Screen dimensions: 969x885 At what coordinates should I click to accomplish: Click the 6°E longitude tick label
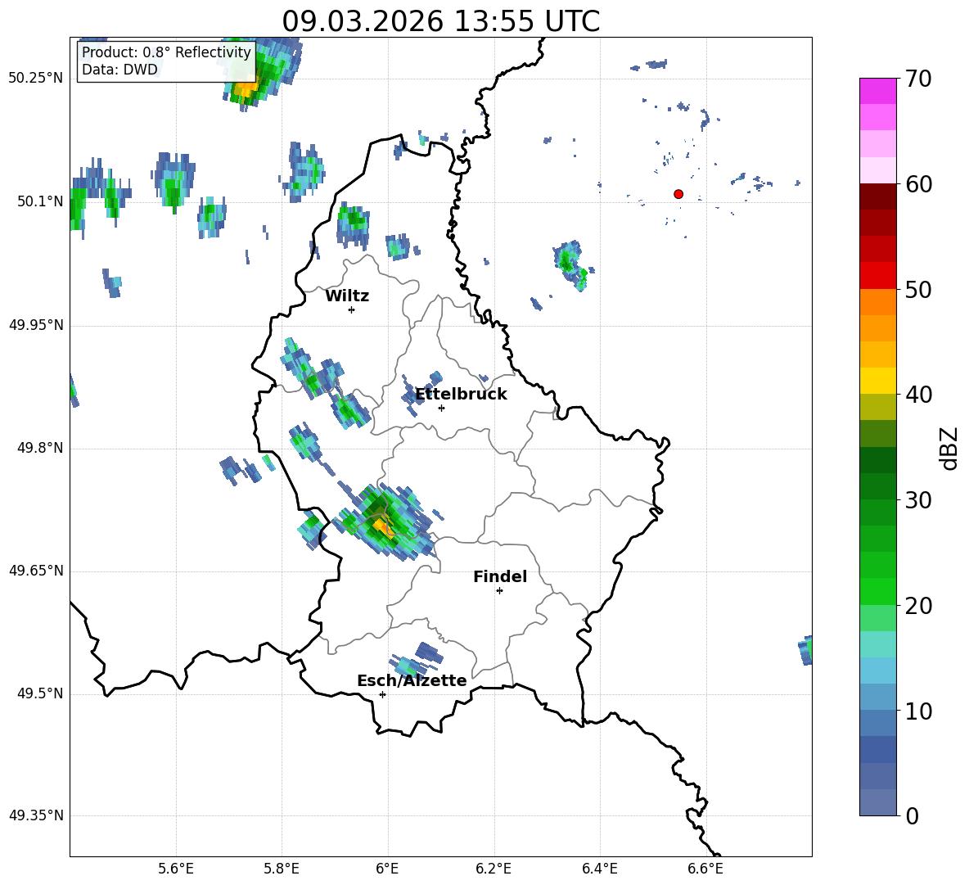[387, 868]
